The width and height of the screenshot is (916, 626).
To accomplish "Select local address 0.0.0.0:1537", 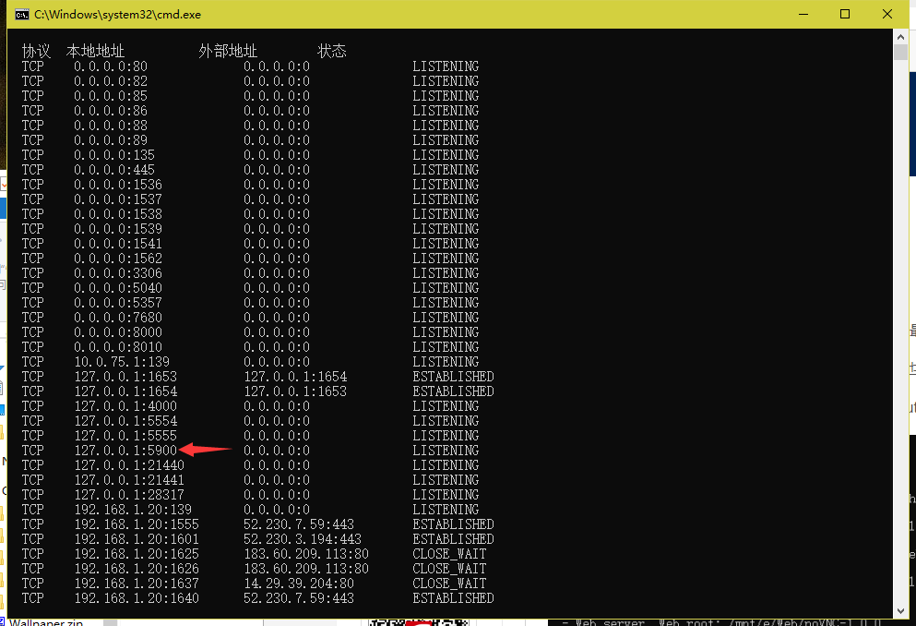I will 118,199.
